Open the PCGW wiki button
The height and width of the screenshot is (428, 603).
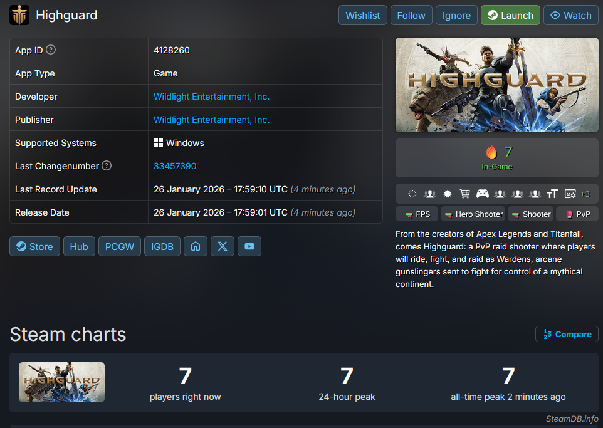click(x=120, y=246)
